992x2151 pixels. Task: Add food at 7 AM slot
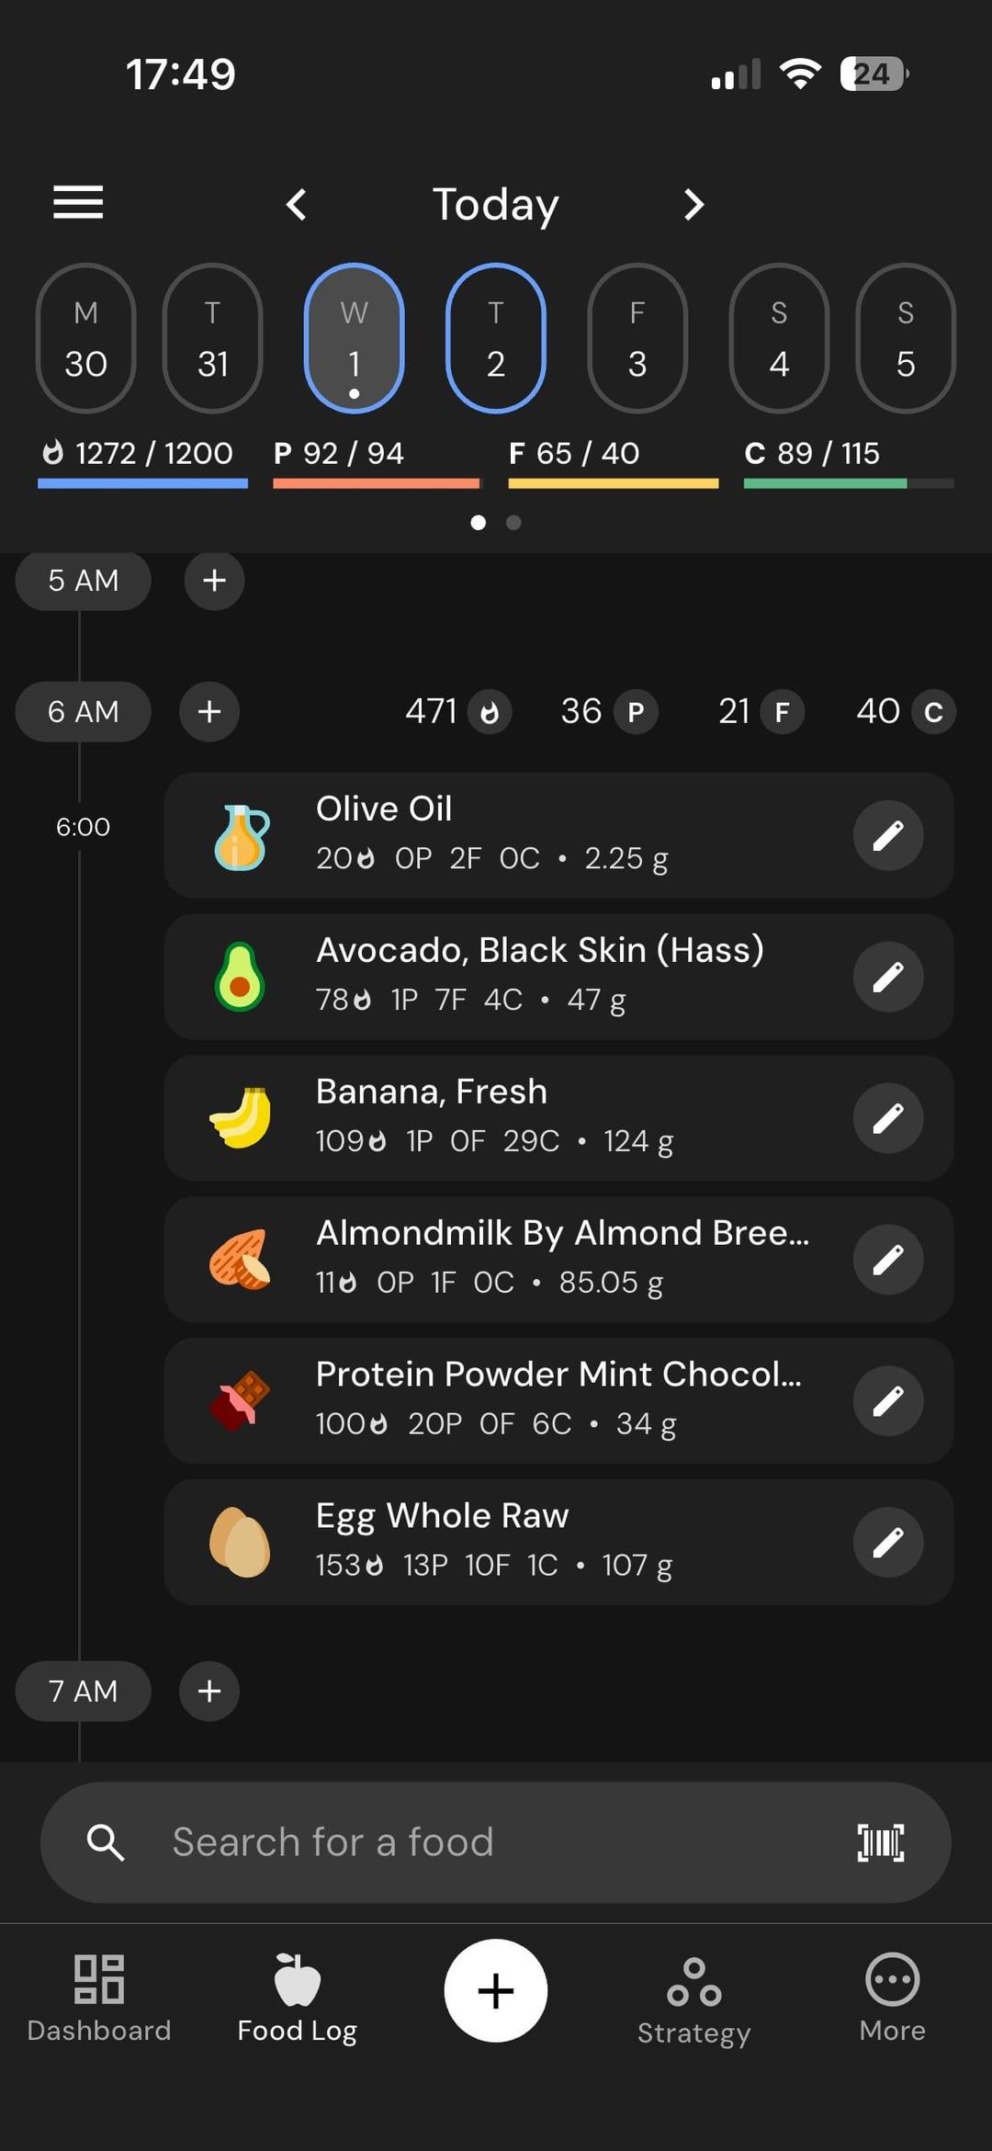[209, 1691]
